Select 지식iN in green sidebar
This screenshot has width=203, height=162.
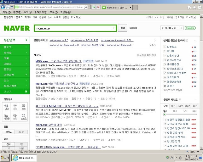coord(15,53)
